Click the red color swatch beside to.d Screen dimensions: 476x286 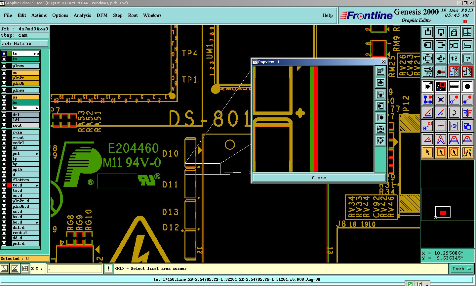click(x=9, y=185)
